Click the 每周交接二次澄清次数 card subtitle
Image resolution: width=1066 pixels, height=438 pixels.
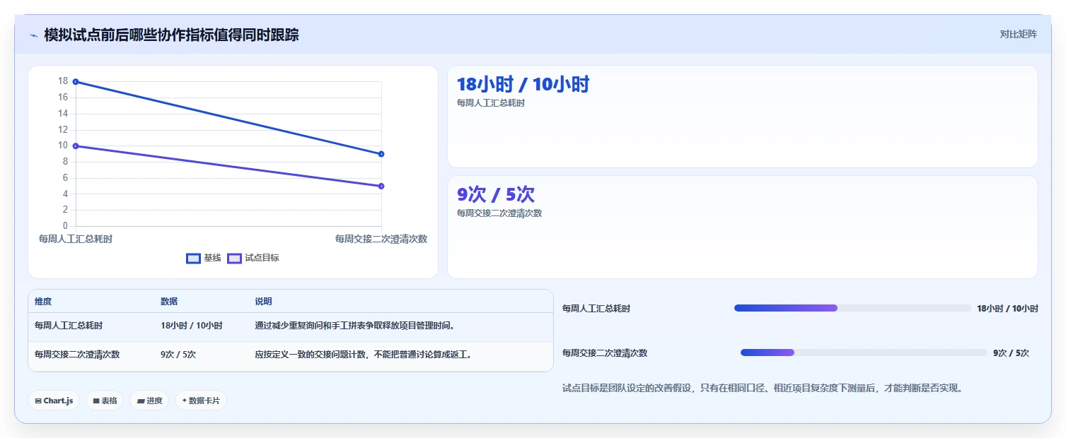click(x=499, y=213)
